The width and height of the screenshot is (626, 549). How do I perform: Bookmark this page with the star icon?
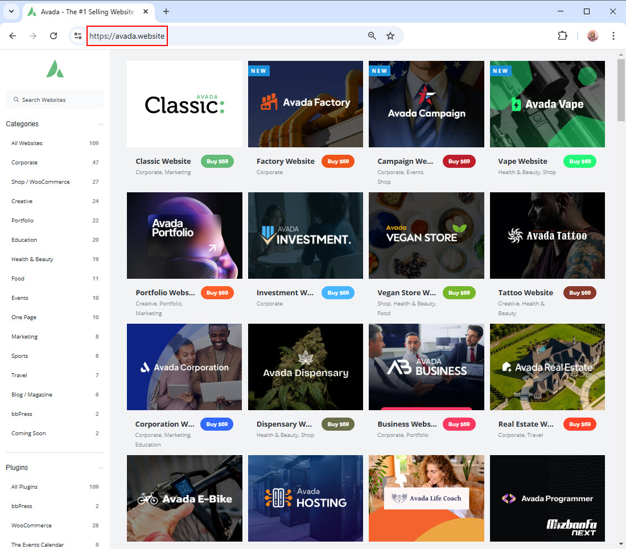pyautogui.click(x=390, y=36)
